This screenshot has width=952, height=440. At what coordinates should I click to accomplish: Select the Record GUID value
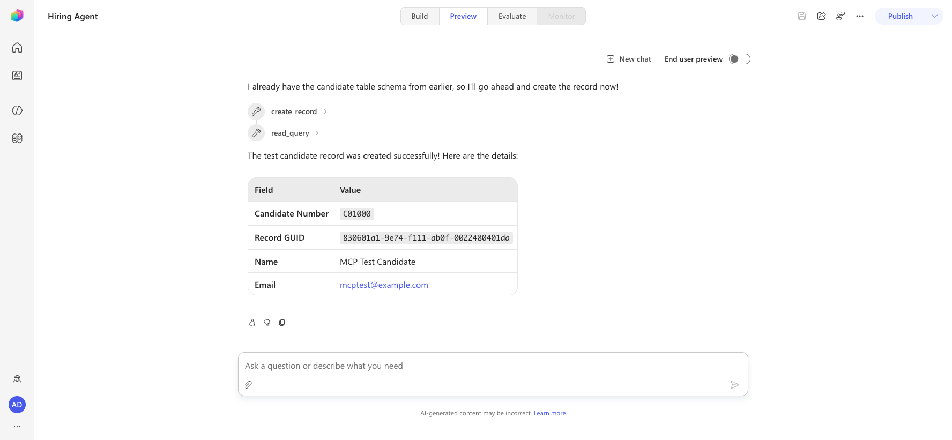coord(426,238)
